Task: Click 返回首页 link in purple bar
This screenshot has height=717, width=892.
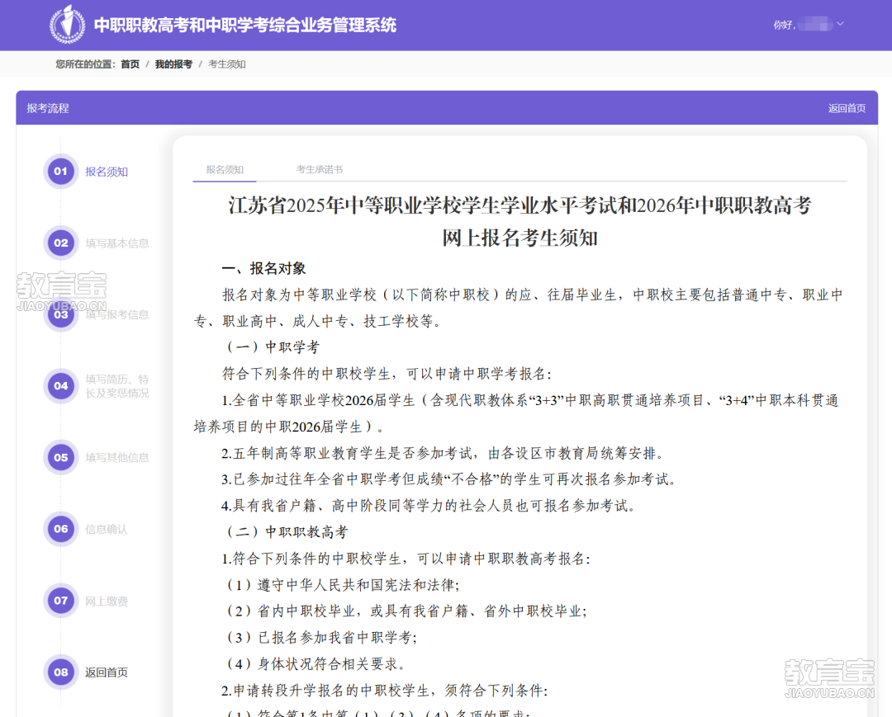Action: tap(847, 108)
